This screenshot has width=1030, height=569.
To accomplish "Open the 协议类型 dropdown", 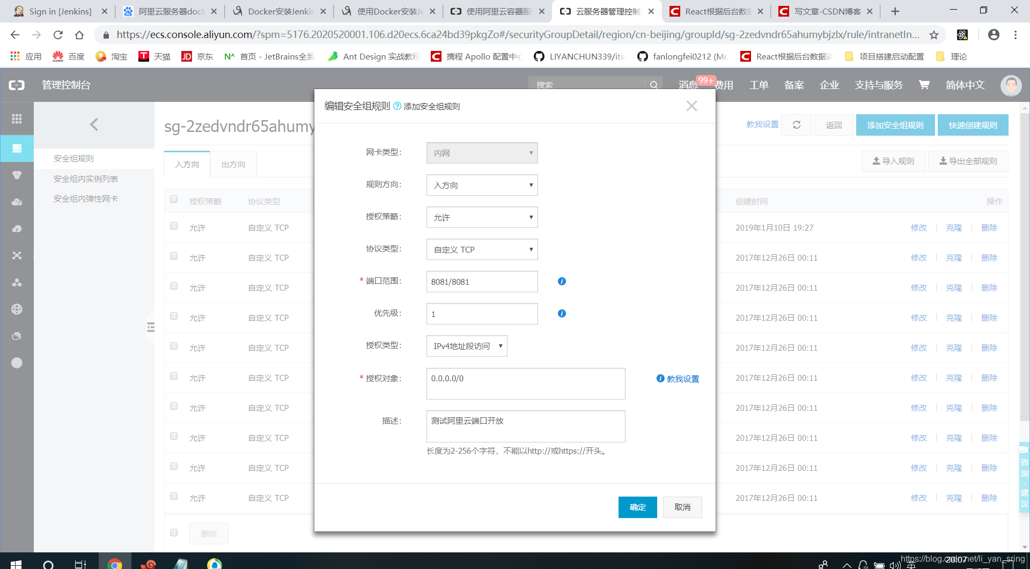I will [482, 249].
